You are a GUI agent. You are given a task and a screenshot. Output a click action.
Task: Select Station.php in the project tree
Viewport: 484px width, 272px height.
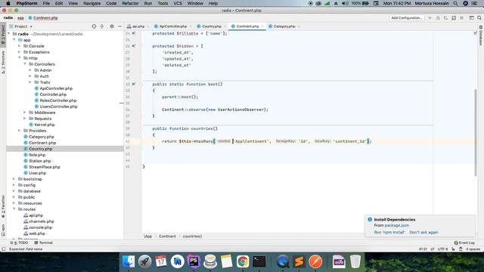tap(39, 161)
